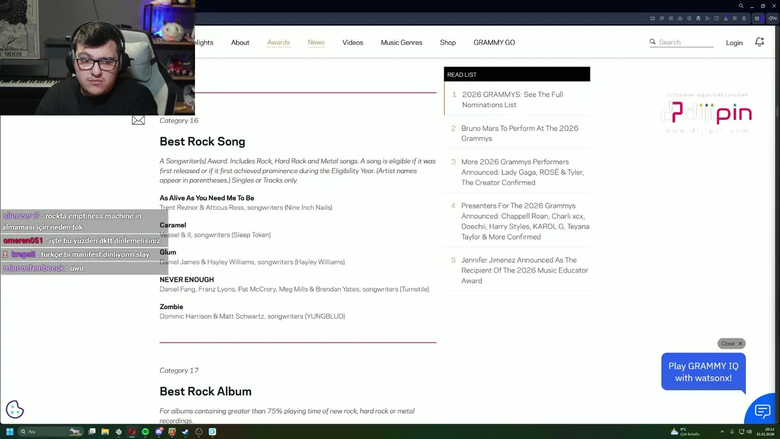Viewport: 780px width, 439px height.
Task: Click the Play GRAMMY IQ button
Action: 703,372
